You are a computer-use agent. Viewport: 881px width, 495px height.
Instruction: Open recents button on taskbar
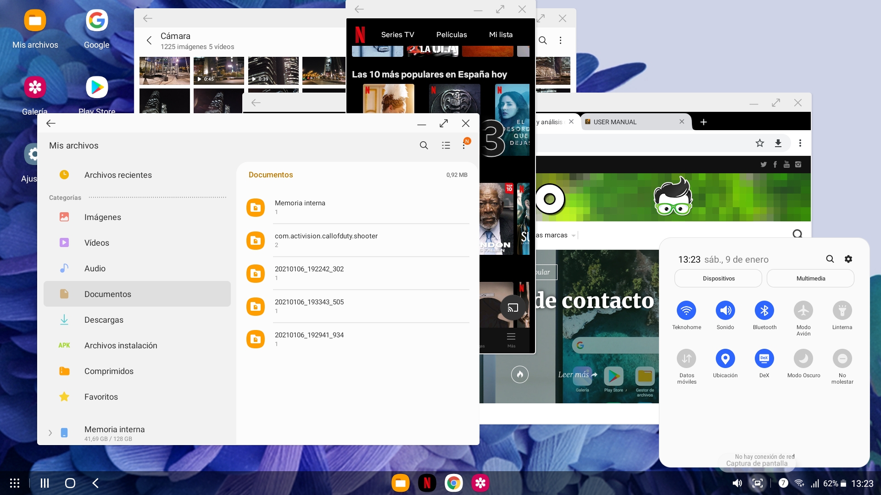coord(45,483)
